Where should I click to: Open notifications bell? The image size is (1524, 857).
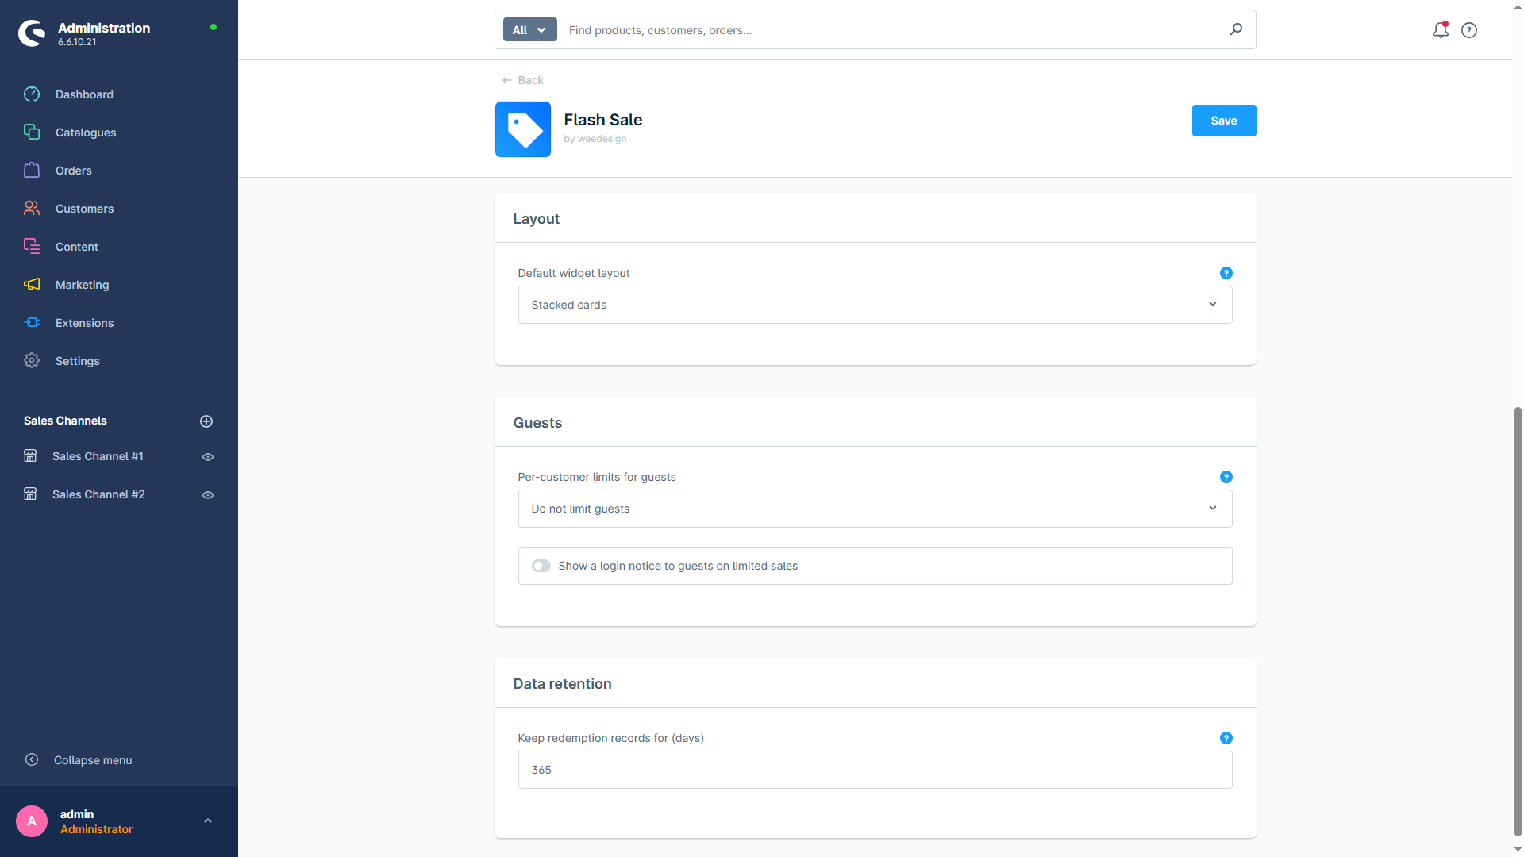1441,30
